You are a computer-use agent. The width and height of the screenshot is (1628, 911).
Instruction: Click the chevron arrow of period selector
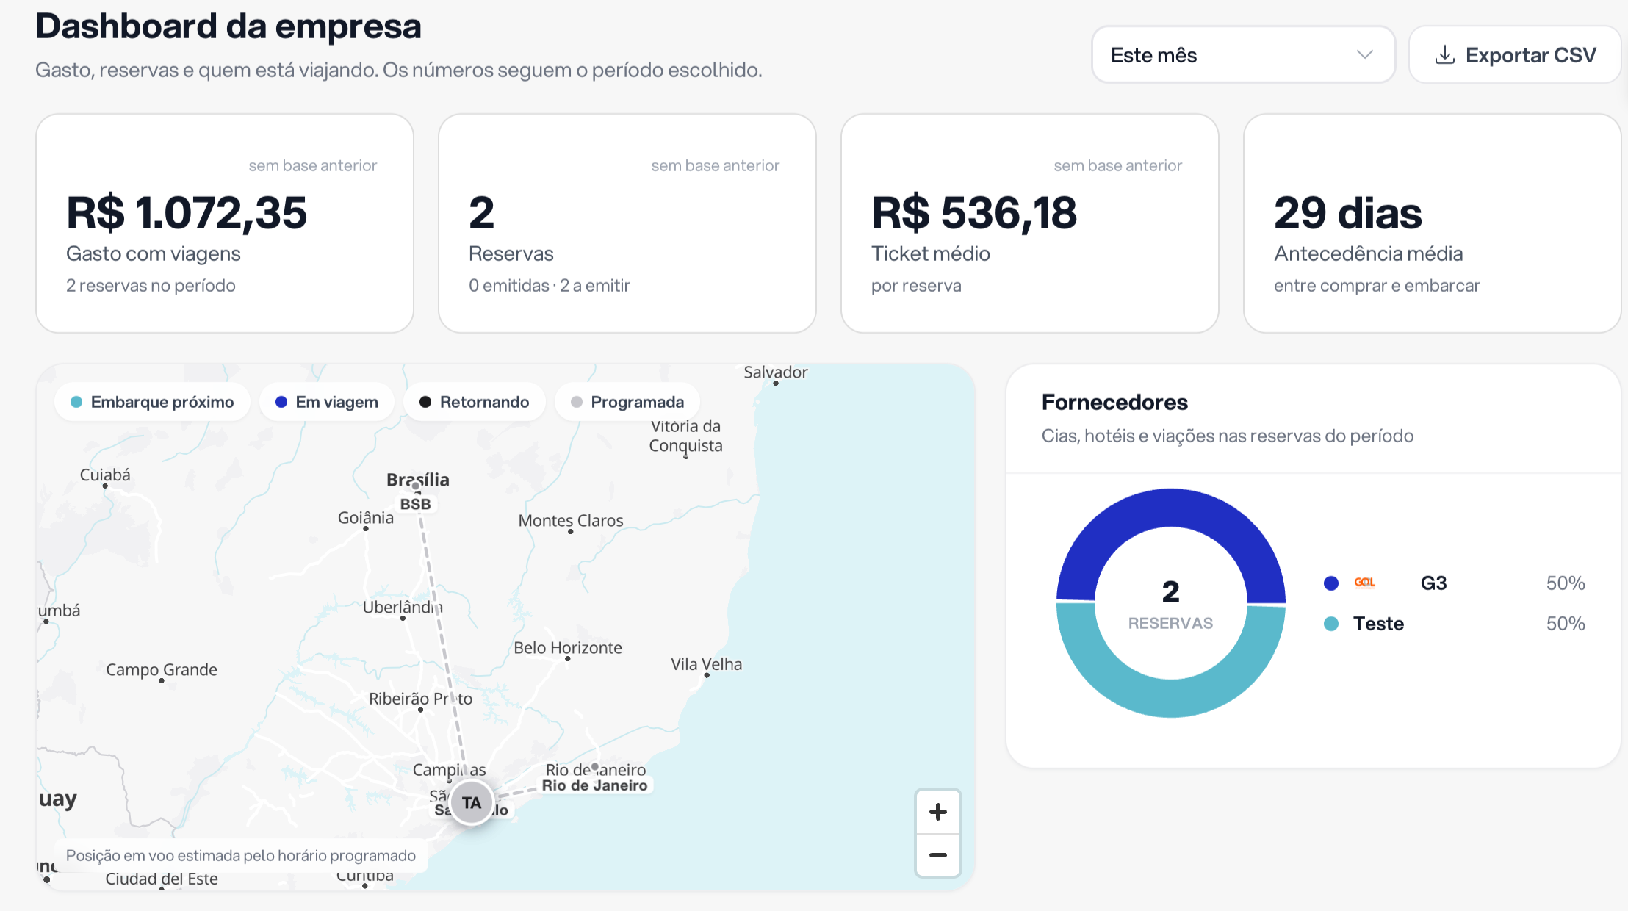point(1365,55)
